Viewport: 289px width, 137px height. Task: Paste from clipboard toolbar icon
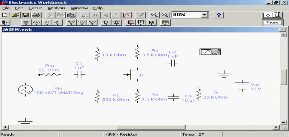[x=71, y=15]
